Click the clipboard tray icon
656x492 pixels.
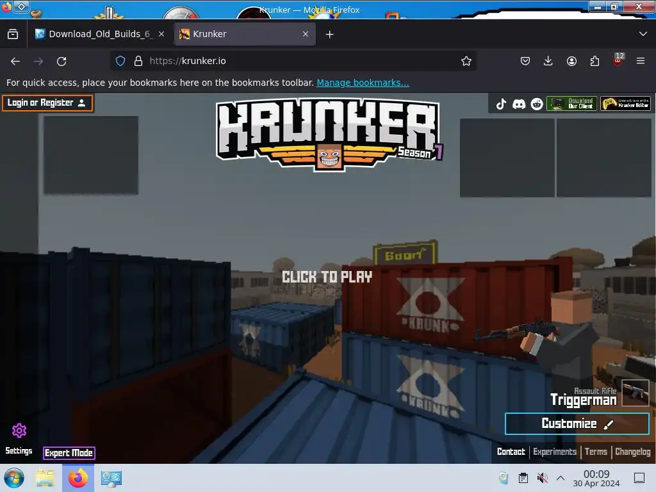(x=523, y=478)
